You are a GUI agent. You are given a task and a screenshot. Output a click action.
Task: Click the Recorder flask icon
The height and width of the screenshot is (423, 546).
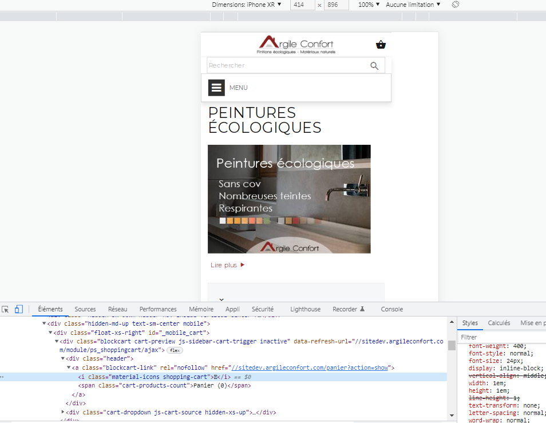[362, 309]
